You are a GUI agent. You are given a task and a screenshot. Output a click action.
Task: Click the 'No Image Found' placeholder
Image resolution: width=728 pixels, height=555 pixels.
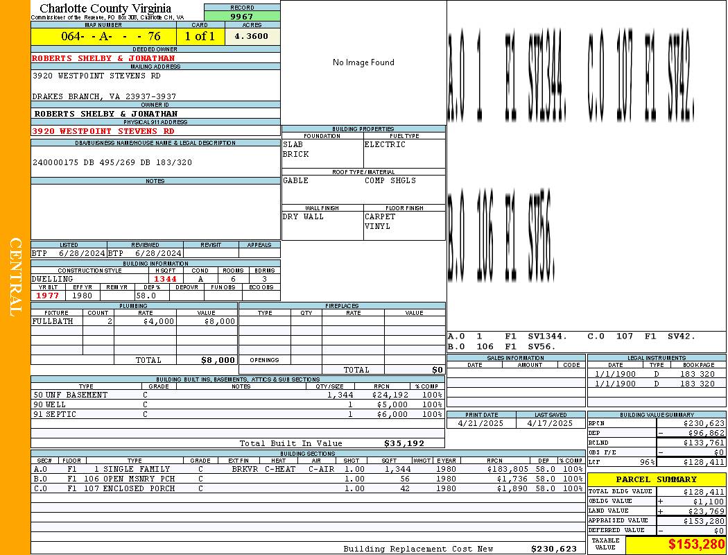tap(363, 62)
